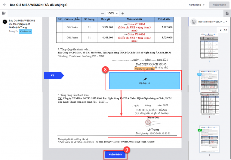Viewport: 231px width, 160px height.
Task: Click the document page icon at top right
Action: [x=227, y=14]
